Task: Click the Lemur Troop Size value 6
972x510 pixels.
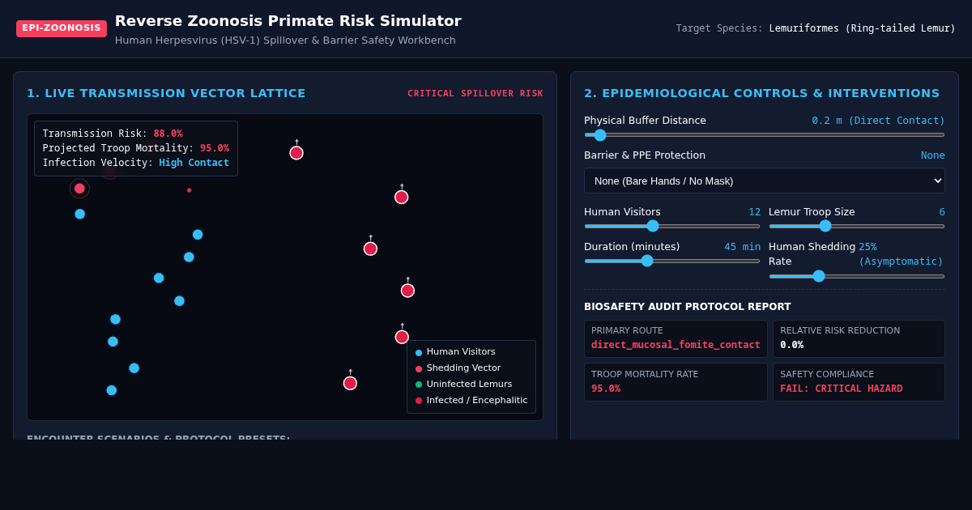Action: click(x=942, y=212)
